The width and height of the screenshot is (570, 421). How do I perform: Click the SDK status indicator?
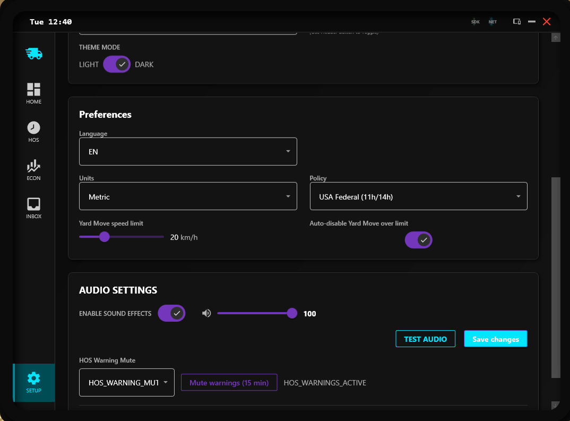pyautogui.click(x=475, y=22)
